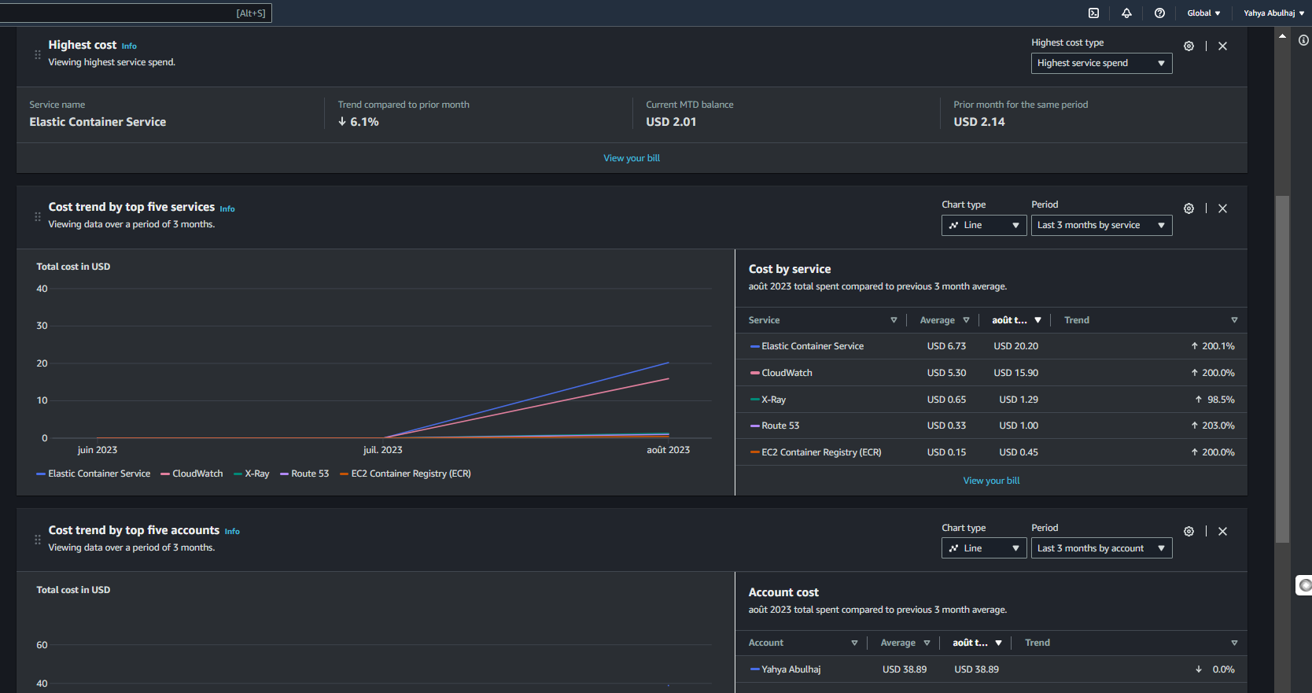
Task: Grab drag handle of top five accounts widget
Action: pyautogui.click(x=38, y=540)
